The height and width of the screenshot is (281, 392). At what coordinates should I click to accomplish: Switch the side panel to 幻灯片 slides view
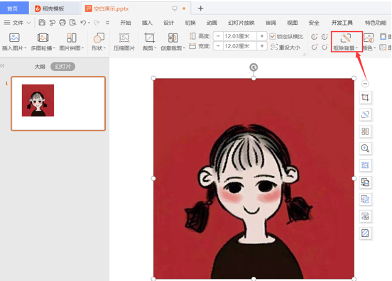62,67
